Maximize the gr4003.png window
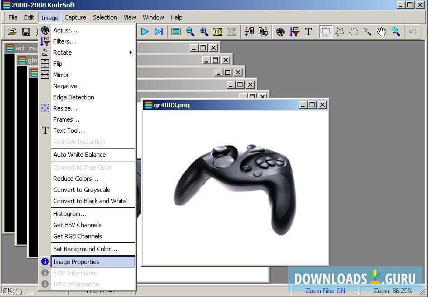The width and height of the screenshot is (428, 297). [312, 105]
